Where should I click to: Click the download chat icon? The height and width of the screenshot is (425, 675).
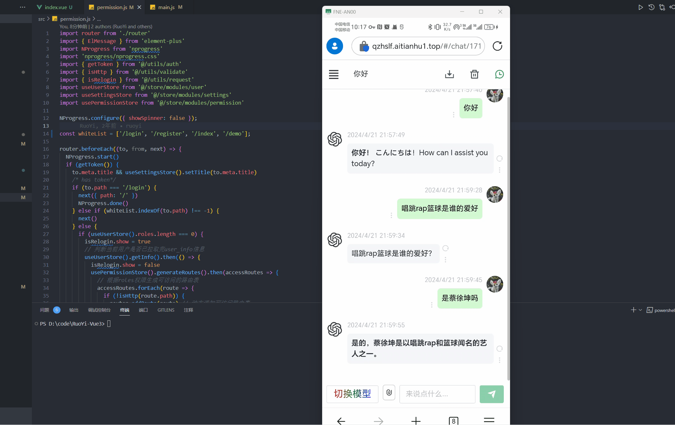[449, 74]
